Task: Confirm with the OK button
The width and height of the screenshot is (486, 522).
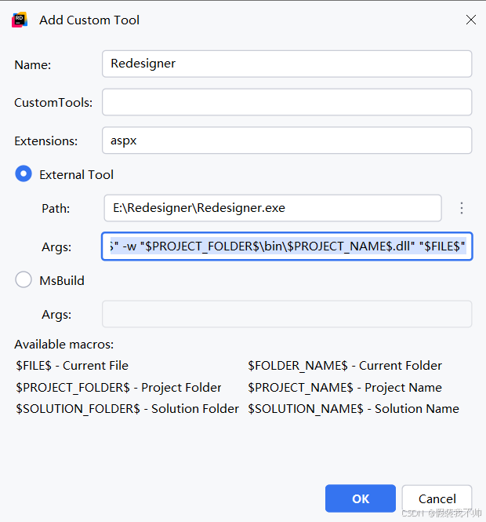Action: pos(361,498)
